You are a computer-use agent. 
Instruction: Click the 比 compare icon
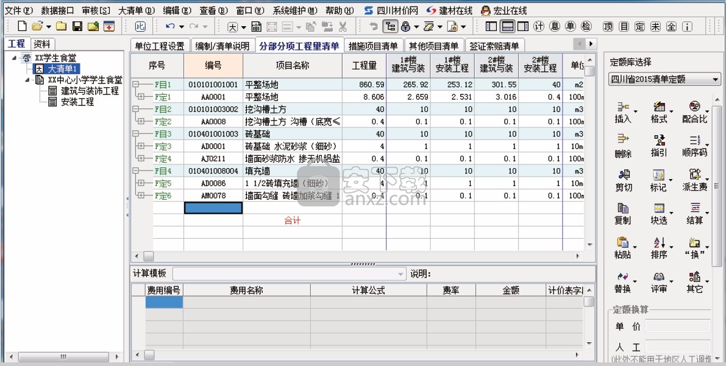point(140,26)
